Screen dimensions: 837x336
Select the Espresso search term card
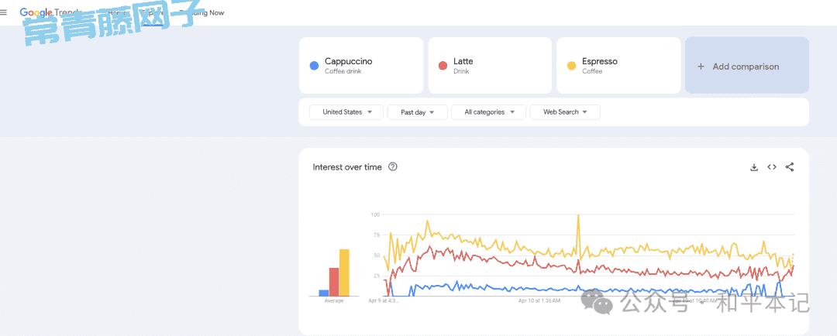618,66
